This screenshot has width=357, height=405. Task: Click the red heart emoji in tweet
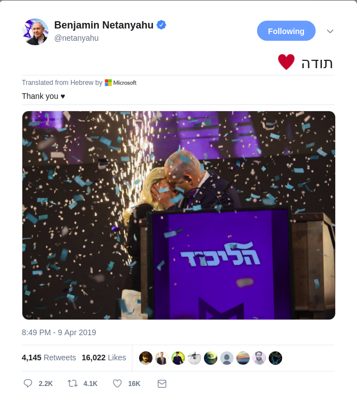[x=286, y=62]
